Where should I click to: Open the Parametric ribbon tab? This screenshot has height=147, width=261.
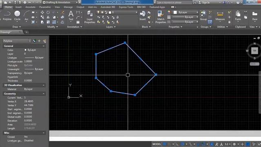45,7
